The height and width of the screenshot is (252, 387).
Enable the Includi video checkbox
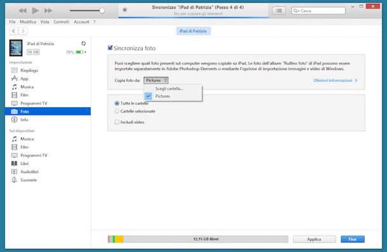tap(117, 122)
